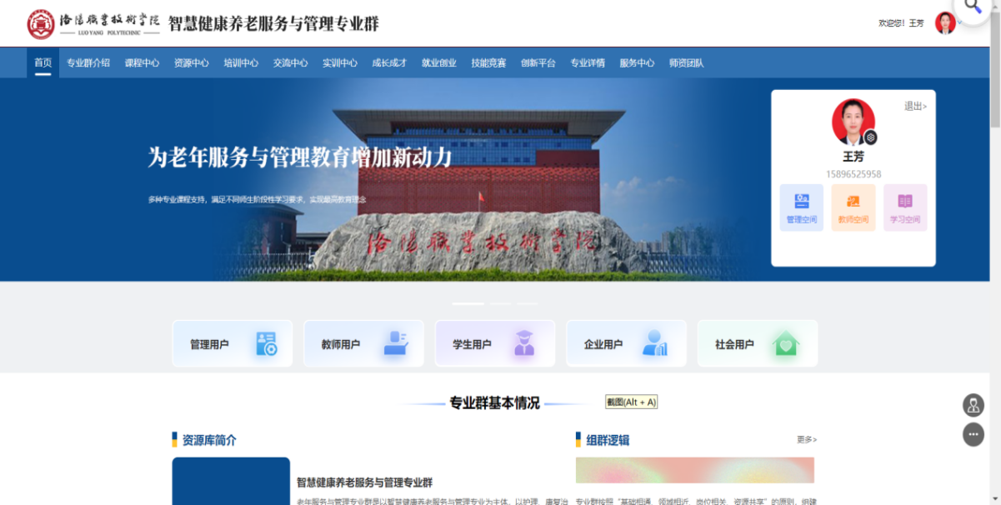The image size is (1001, 505).
Task: Click the settings gear on 王芳's avatar
Action: point(870,137)
